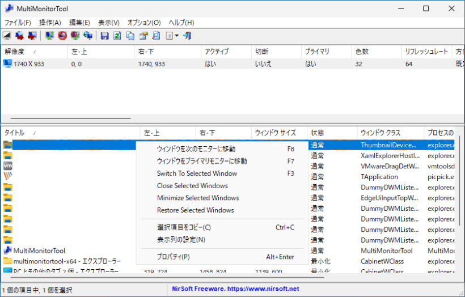Screen dimensions: 465x297
Task: Sort by the タイトル column header
Action: pos(70,133)
